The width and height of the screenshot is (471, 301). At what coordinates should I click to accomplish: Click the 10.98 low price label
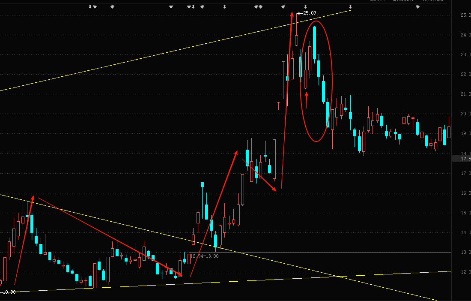click(x=9, y=292)
